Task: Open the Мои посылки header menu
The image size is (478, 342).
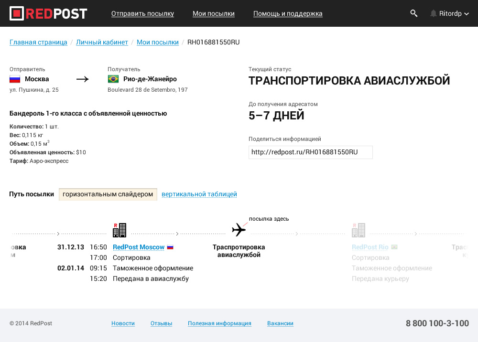Action: (214, 14)
